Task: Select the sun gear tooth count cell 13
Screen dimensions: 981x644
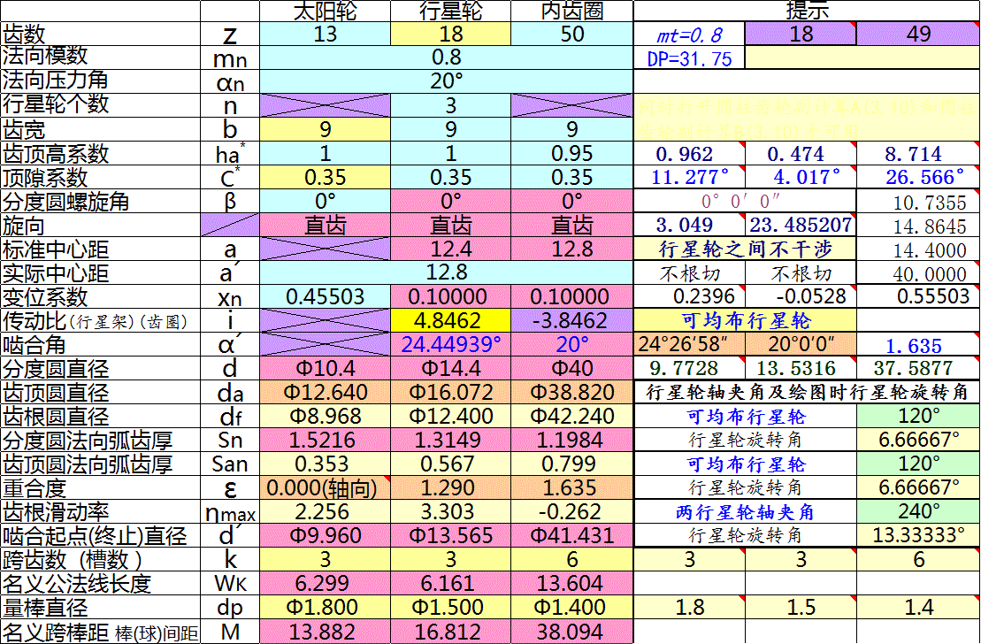Action: tap(325, 34)
